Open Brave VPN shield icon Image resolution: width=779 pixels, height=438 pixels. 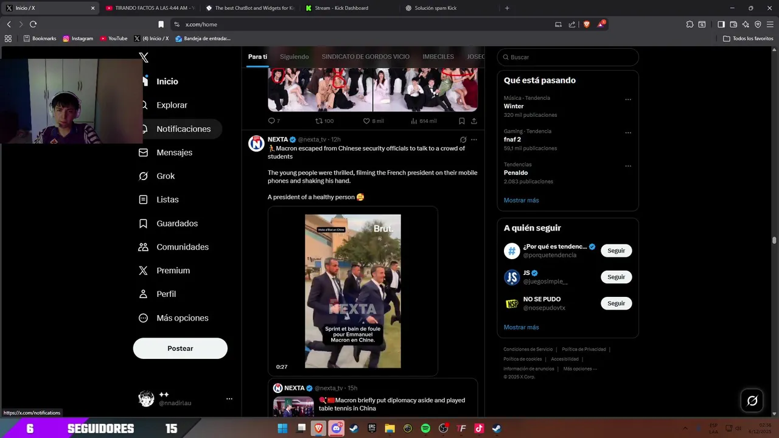tap(758, 24)
